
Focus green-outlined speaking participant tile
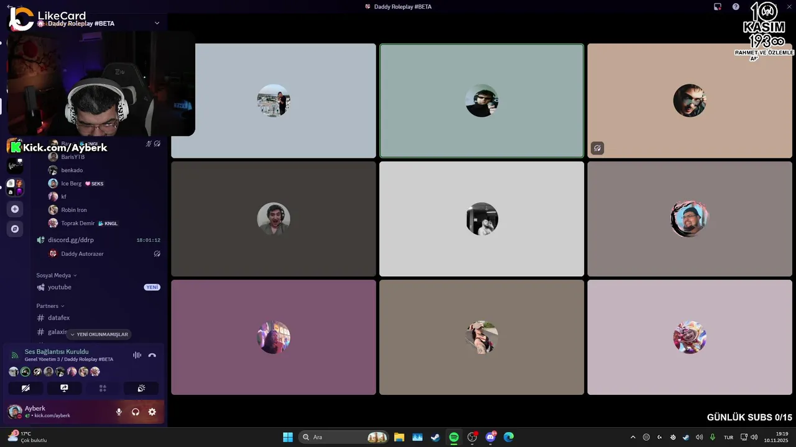coord(481,101)
